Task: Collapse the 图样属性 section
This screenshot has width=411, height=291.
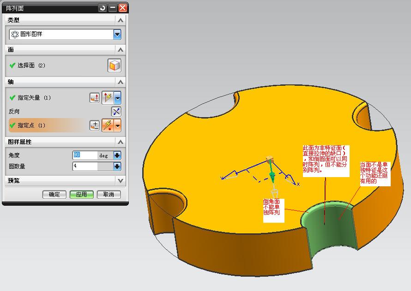Action: [x=121, y=142]
